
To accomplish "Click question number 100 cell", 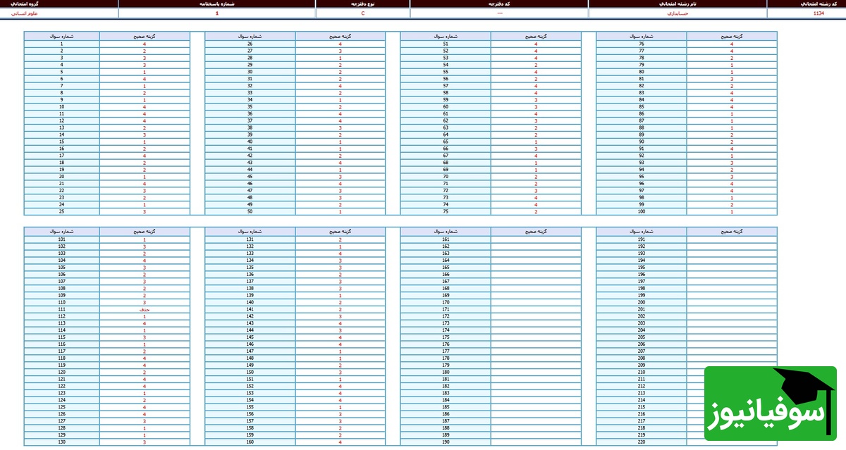I will click(641, 211).
